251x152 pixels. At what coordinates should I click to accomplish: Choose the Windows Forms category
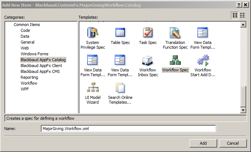point(34,54)
